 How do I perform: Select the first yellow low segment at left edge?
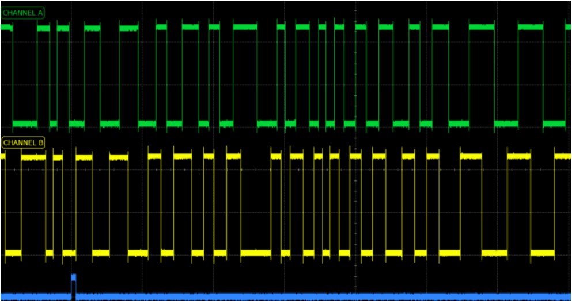13,253
